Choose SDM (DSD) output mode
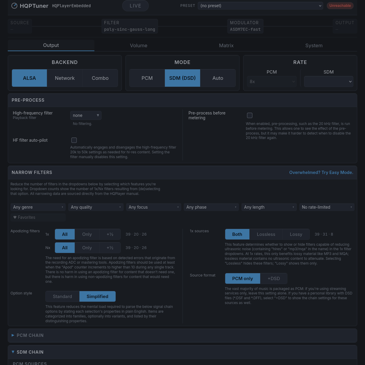The image size is (365, 365). tap(183, 78)
